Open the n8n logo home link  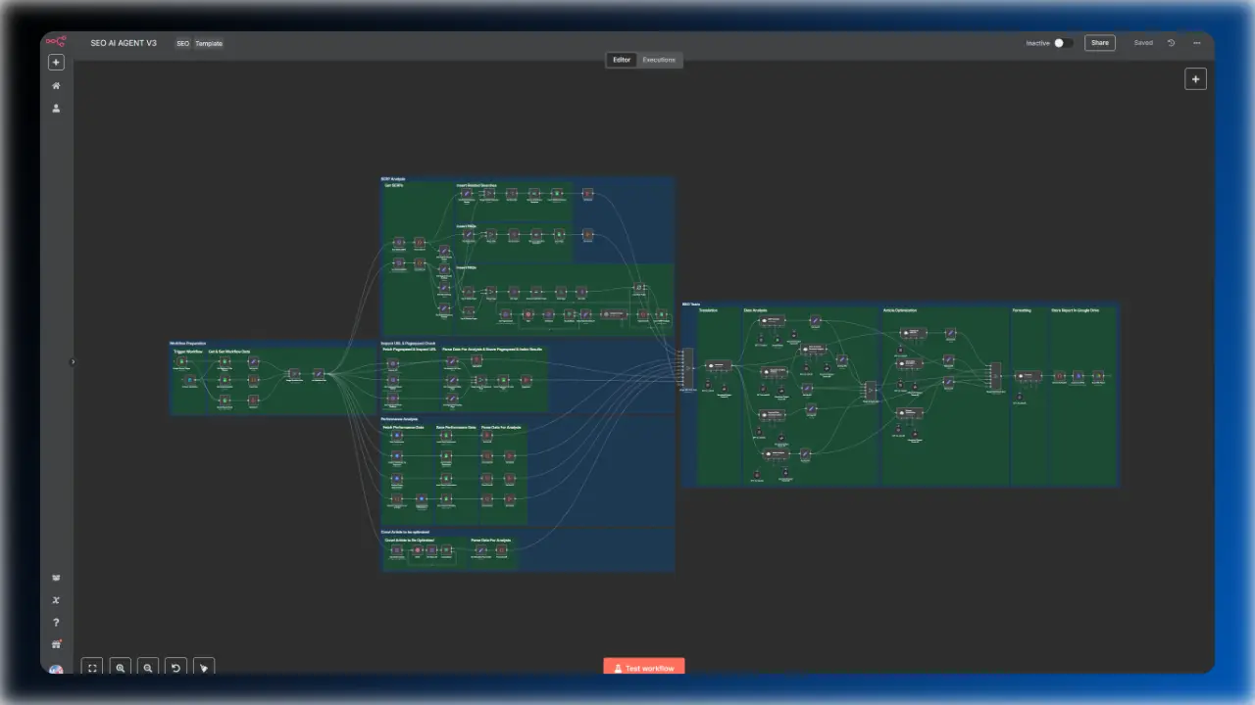coord(56,42)
